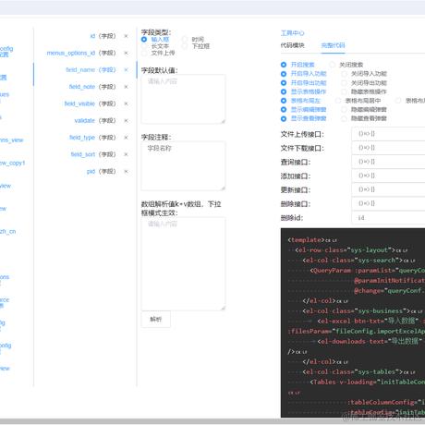Remove the menus_options_id field with its X icon
Viewport: 425px width, 425px height.
click(x=126, y=53)
